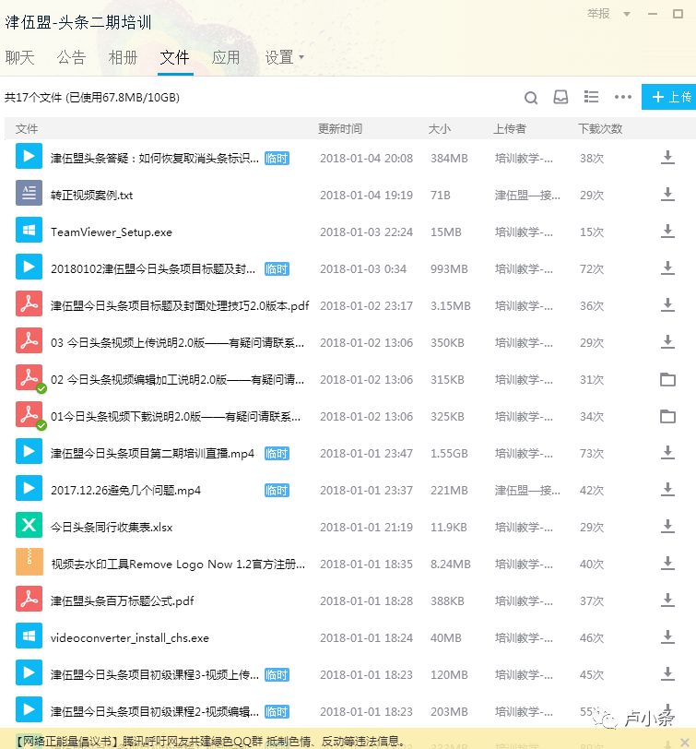This screenshot has height=749, width=696.
Task: Open folder for 02 视频编辑加工说明 pdf
Action: [x=667, y=379]
